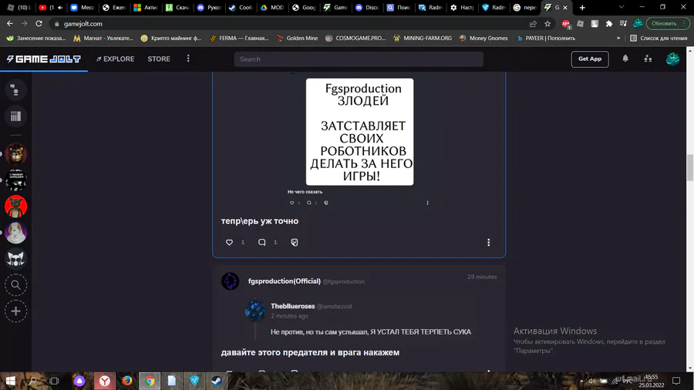Expand the hidden bookmarks chevron

[618, 38]
